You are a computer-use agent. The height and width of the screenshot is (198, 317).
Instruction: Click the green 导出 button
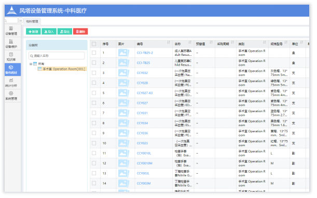pos(65,32)
